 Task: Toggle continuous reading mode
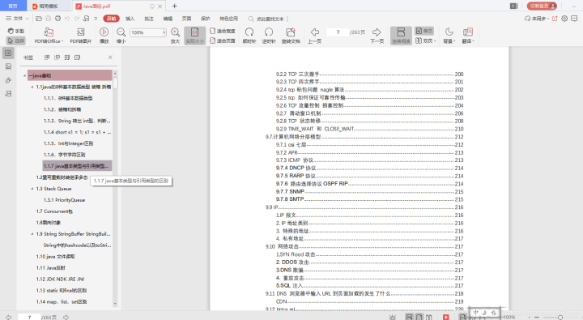point(401,36)
